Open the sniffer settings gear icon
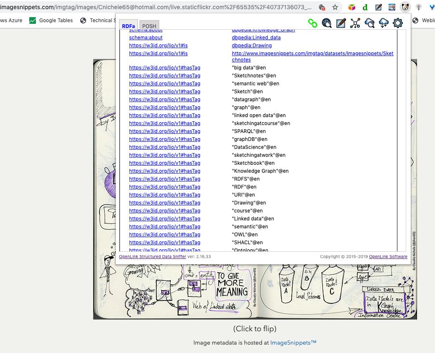The height and width of the screenshot is (353, 435). click(x=398, y=23)
